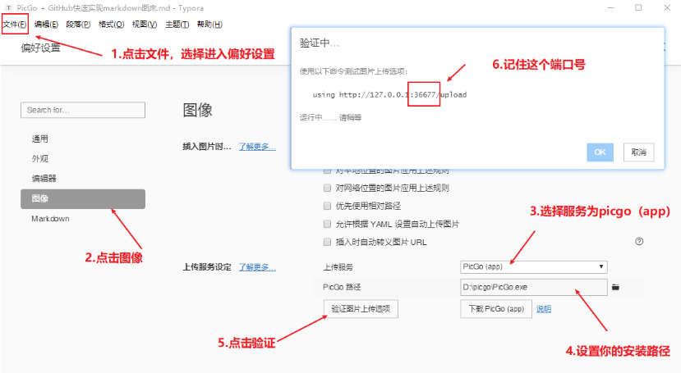Open 了解更多 link beside 上传服务设定
The image size is (681, 373).
pos(257,267)
